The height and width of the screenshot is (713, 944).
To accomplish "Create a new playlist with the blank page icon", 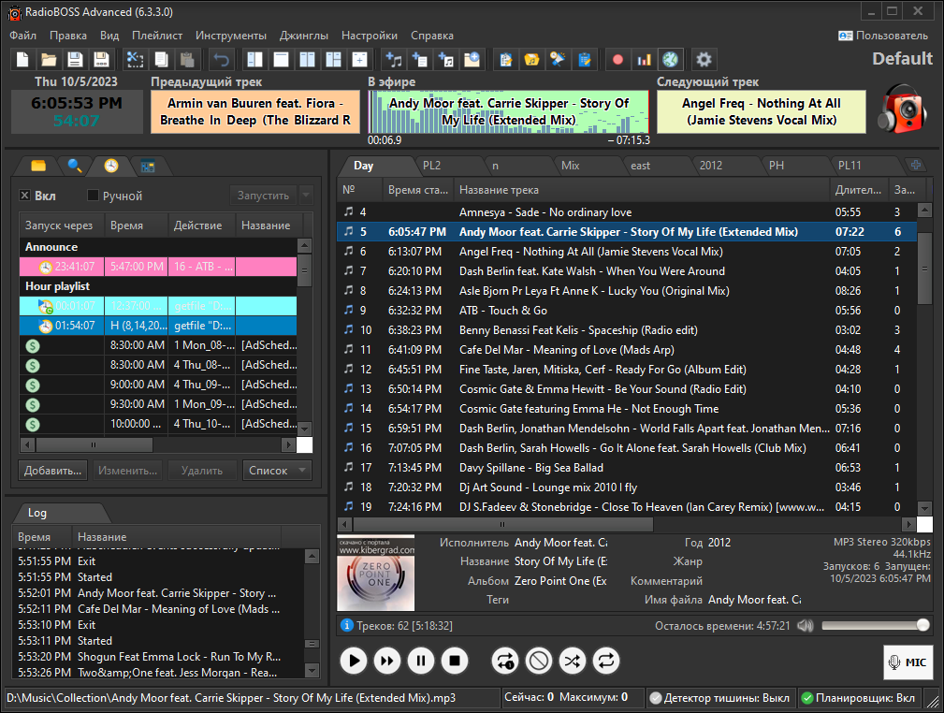I will (x=22, y=60).
